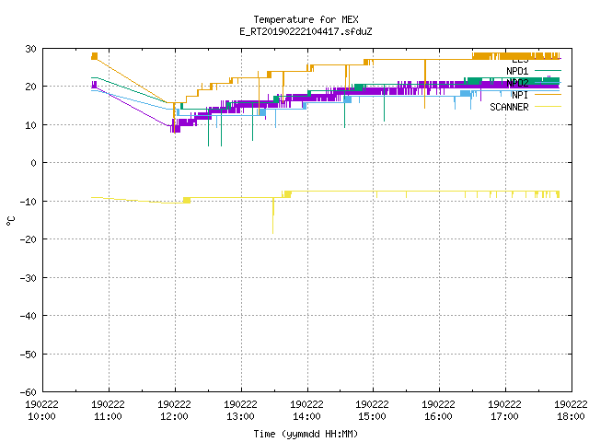Select the file name E_RT20190222104417.sfduZ
The image size is (589, 442).
306,31
